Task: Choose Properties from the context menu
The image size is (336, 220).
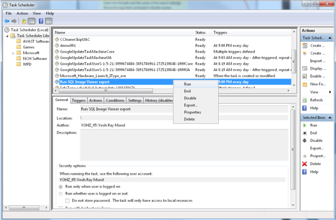Action: click(x=192, y=112)
